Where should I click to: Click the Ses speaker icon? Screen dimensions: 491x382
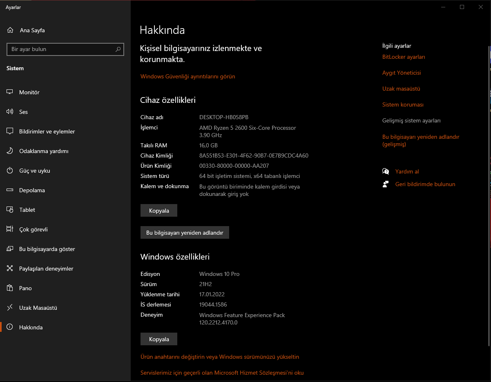[10, 112]
